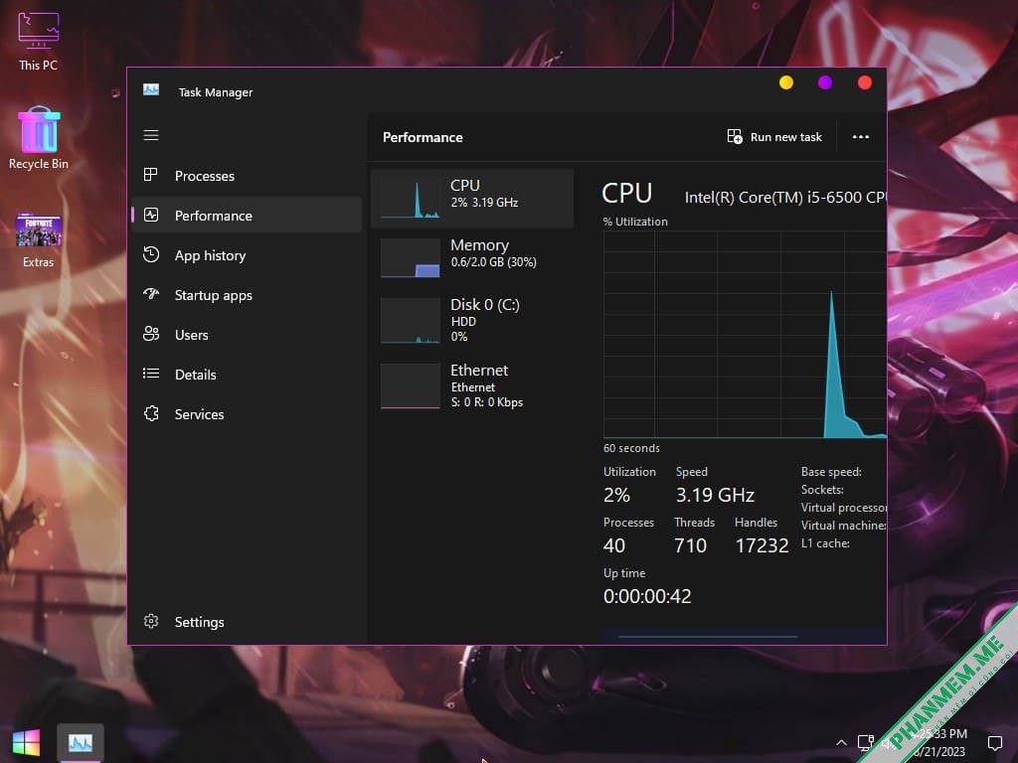
Task: Switch to the Users page
Action: tap(191, 335)
